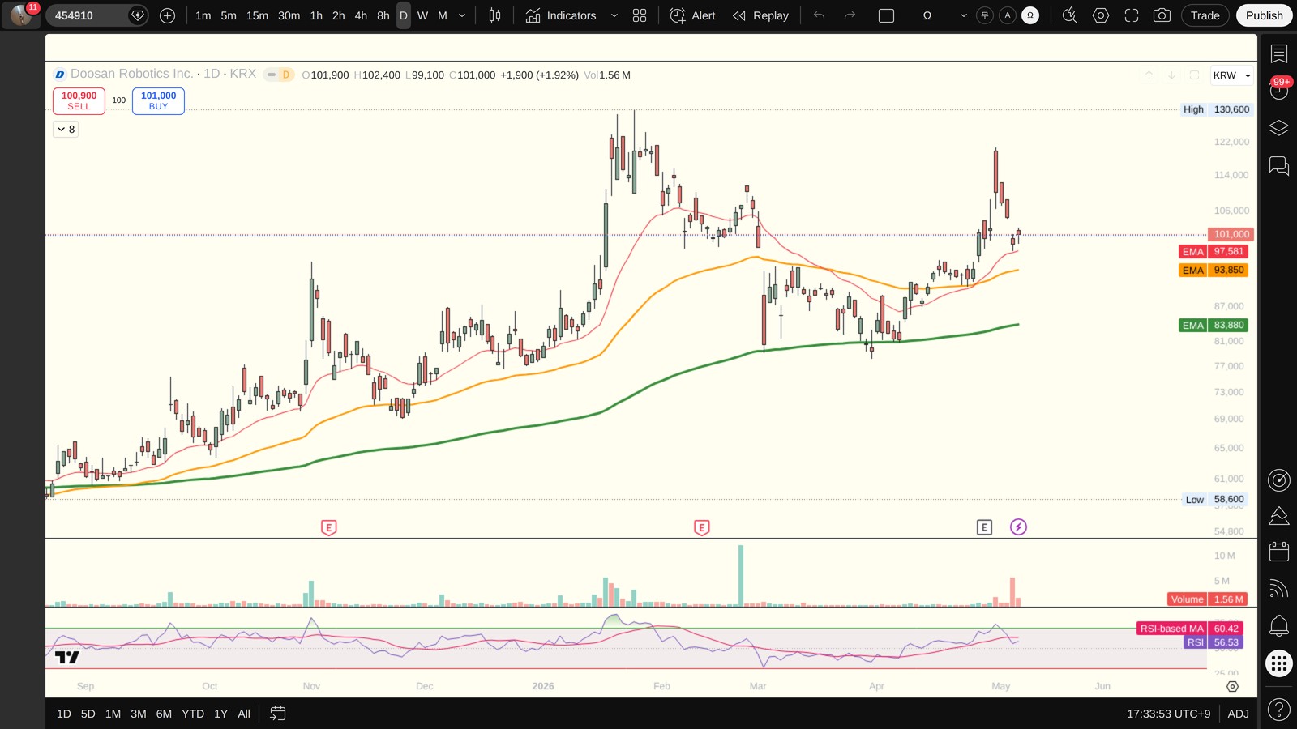
Task: Select the daily D timeframe
Action: click(404, 15)
